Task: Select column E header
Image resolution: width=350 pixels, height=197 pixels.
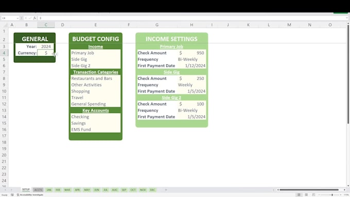Action: (96, 25)
